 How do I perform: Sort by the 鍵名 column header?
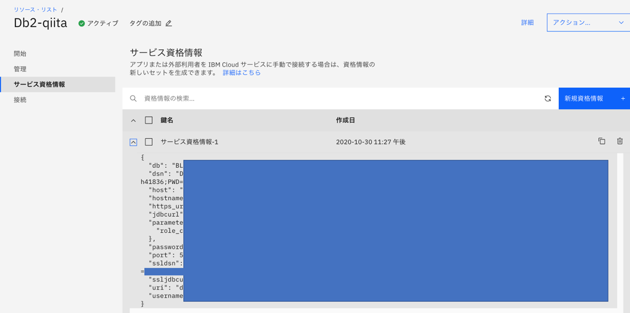coord(166,120)
